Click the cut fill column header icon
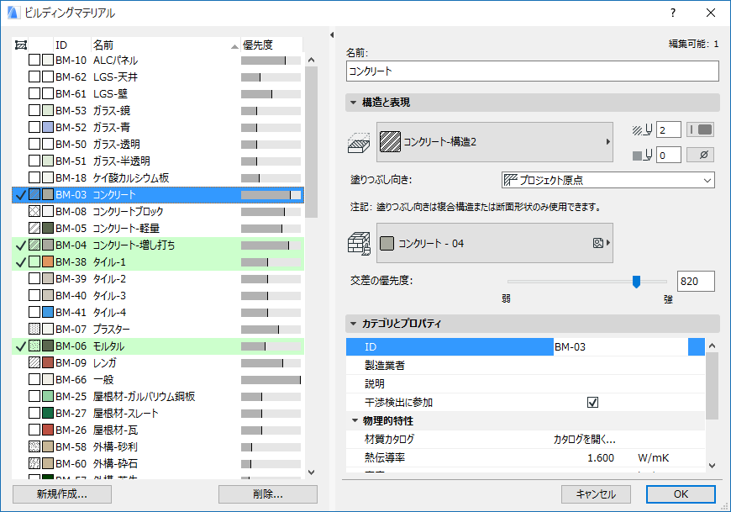 pos(21,45)
